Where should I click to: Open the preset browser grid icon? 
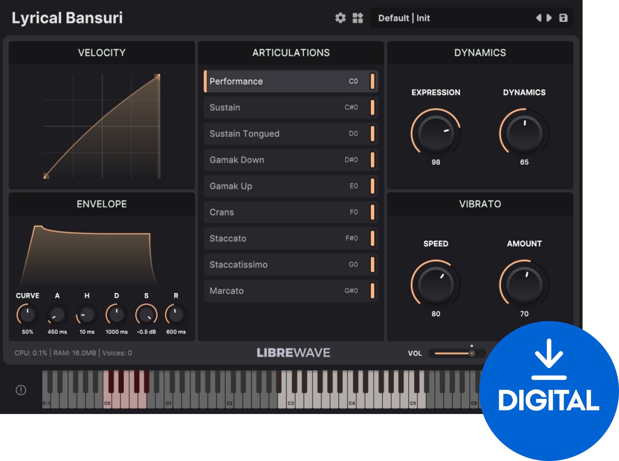click(x=358, y=18)
